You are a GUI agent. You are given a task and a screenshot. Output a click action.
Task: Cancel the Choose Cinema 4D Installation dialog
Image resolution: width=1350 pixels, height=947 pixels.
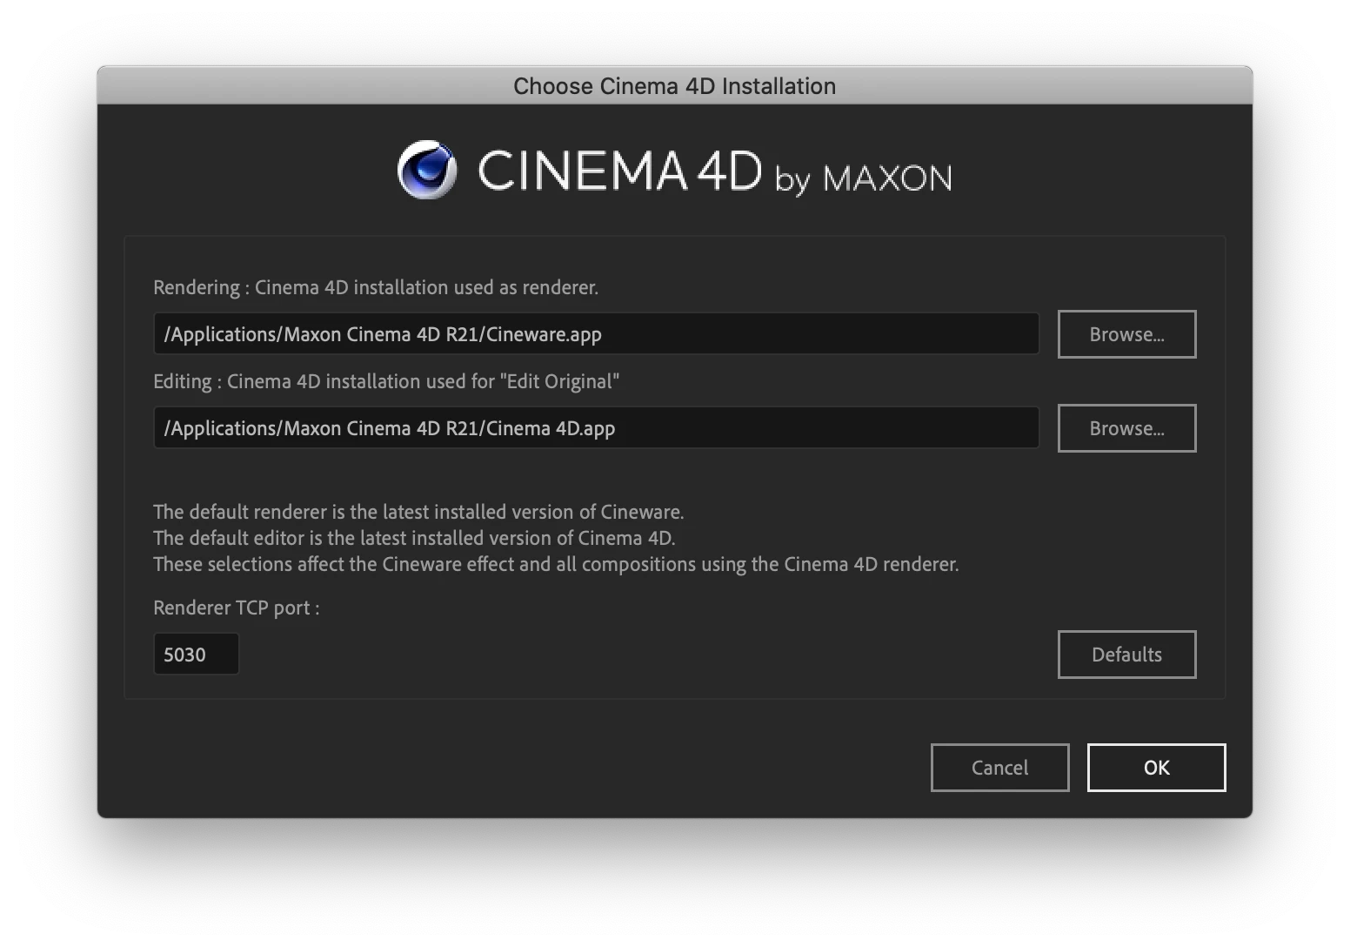coord(999,768)
